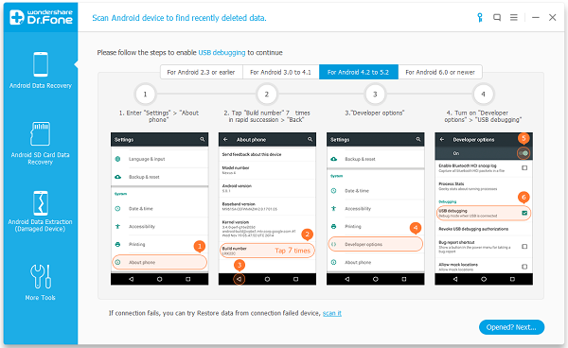Follow the scan it link
The image size is (568, 348).
click(332, 313)
